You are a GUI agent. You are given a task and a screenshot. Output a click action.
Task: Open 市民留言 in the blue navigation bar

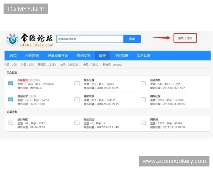click(x=32, y=56)
